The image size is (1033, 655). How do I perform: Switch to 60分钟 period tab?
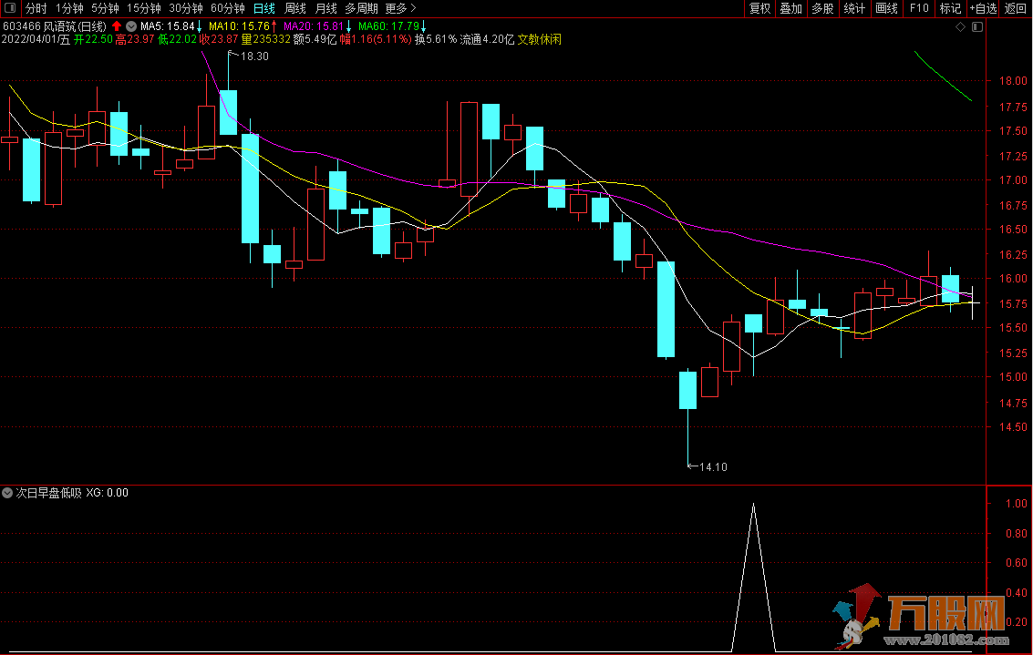[x=227, y=9]
